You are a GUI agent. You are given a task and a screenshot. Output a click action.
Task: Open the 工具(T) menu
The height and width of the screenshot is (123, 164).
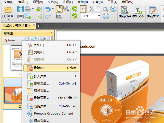(x=112, y=2)
